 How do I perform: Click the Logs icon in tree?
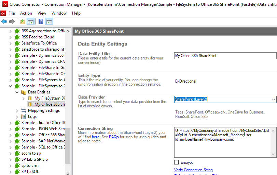[24, 117]
